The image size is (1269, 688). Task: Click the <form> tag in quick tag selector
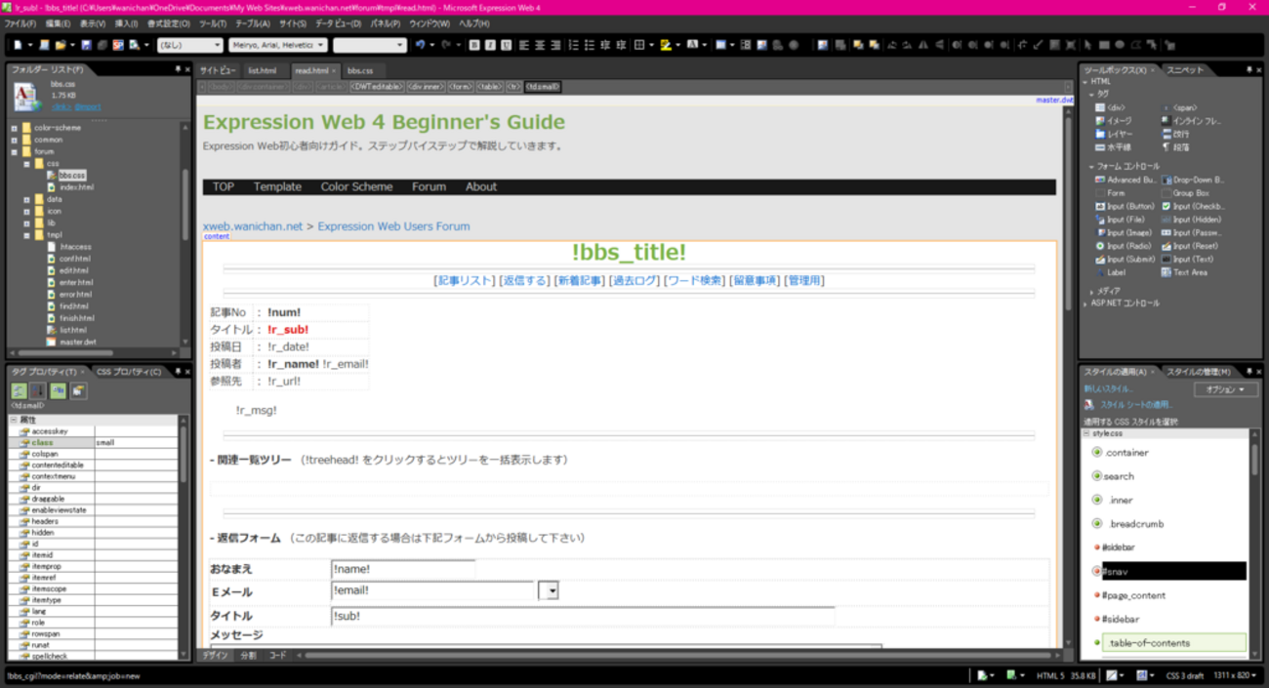coord(460,87)
